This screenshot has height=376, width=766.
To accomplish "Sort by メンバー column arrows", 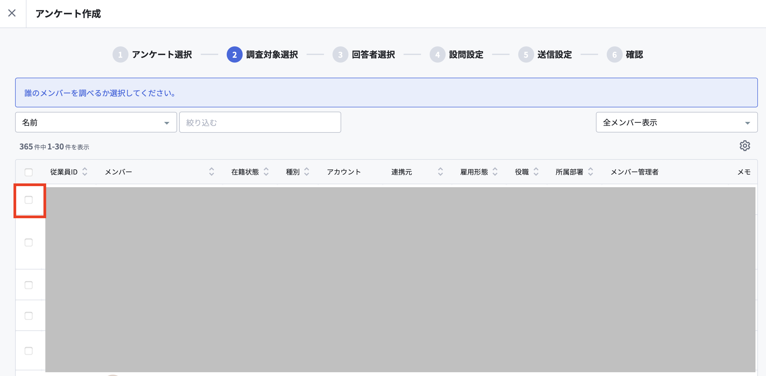I will pyautogui.click(x=211, y=172).
